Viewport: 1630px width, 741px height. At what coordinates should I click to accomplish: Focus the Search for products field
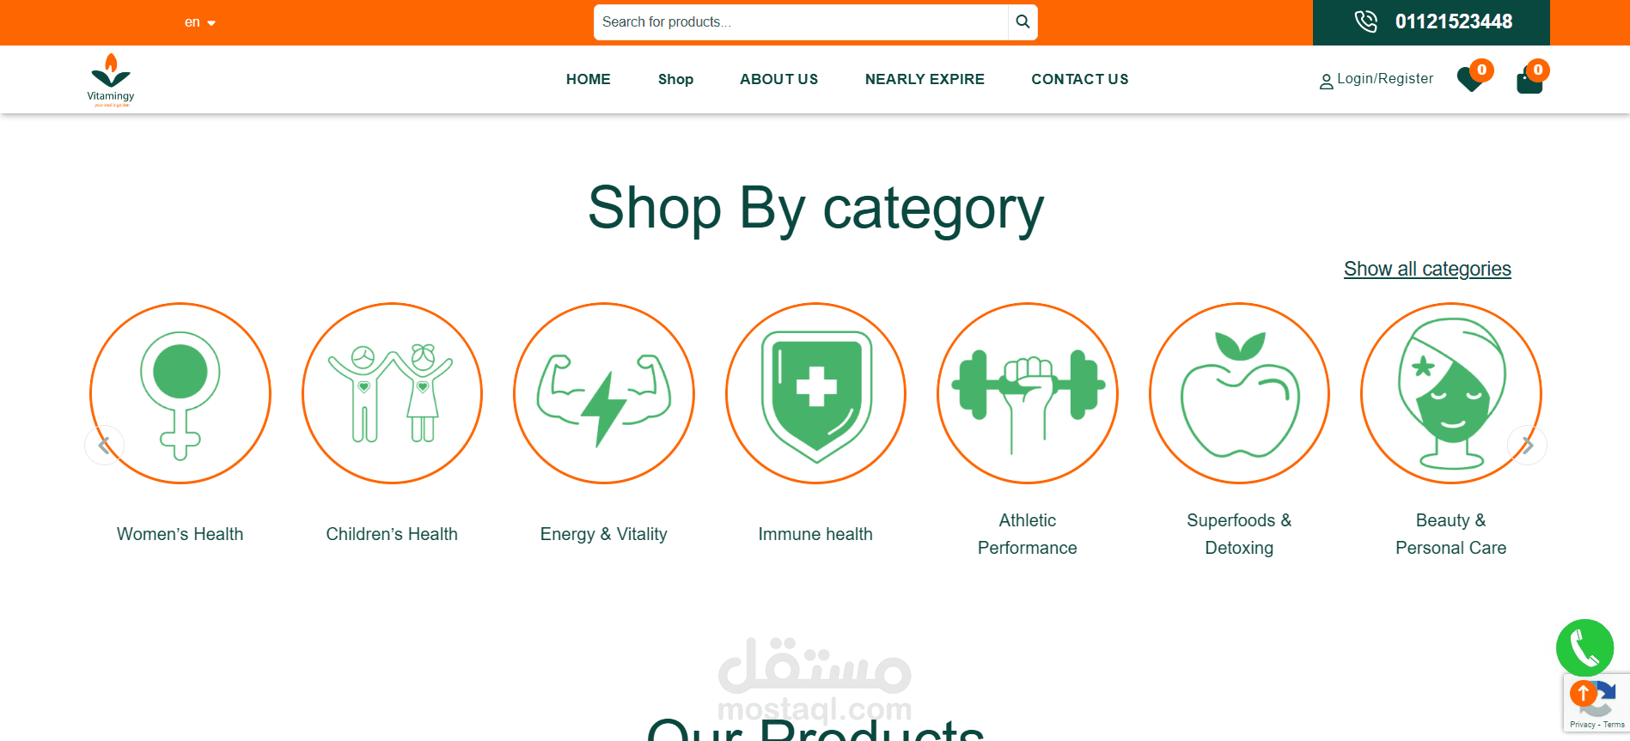(801, 22)
